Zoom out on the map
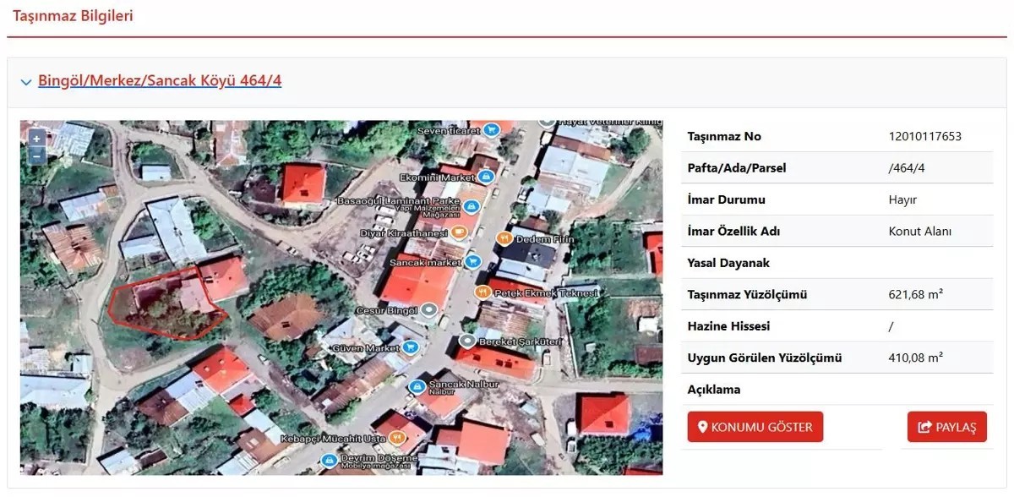This screenshot has height=497, width=1014. pyautogui.click(x=36, y=156)
